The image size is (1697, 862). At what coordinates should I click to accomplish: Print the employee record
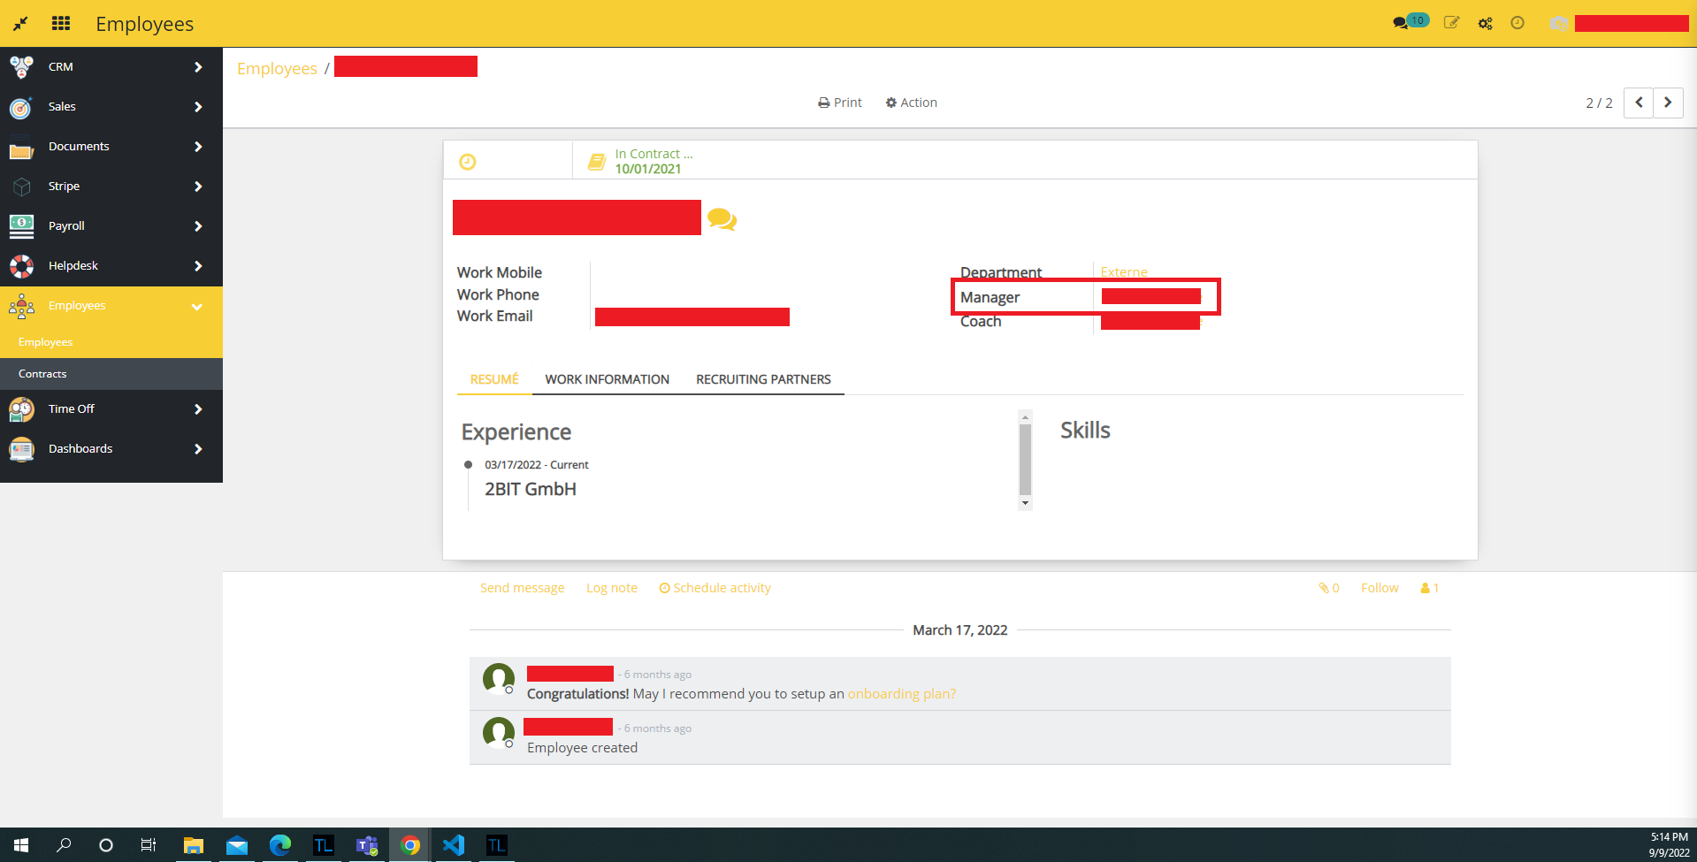coord(839,103)
